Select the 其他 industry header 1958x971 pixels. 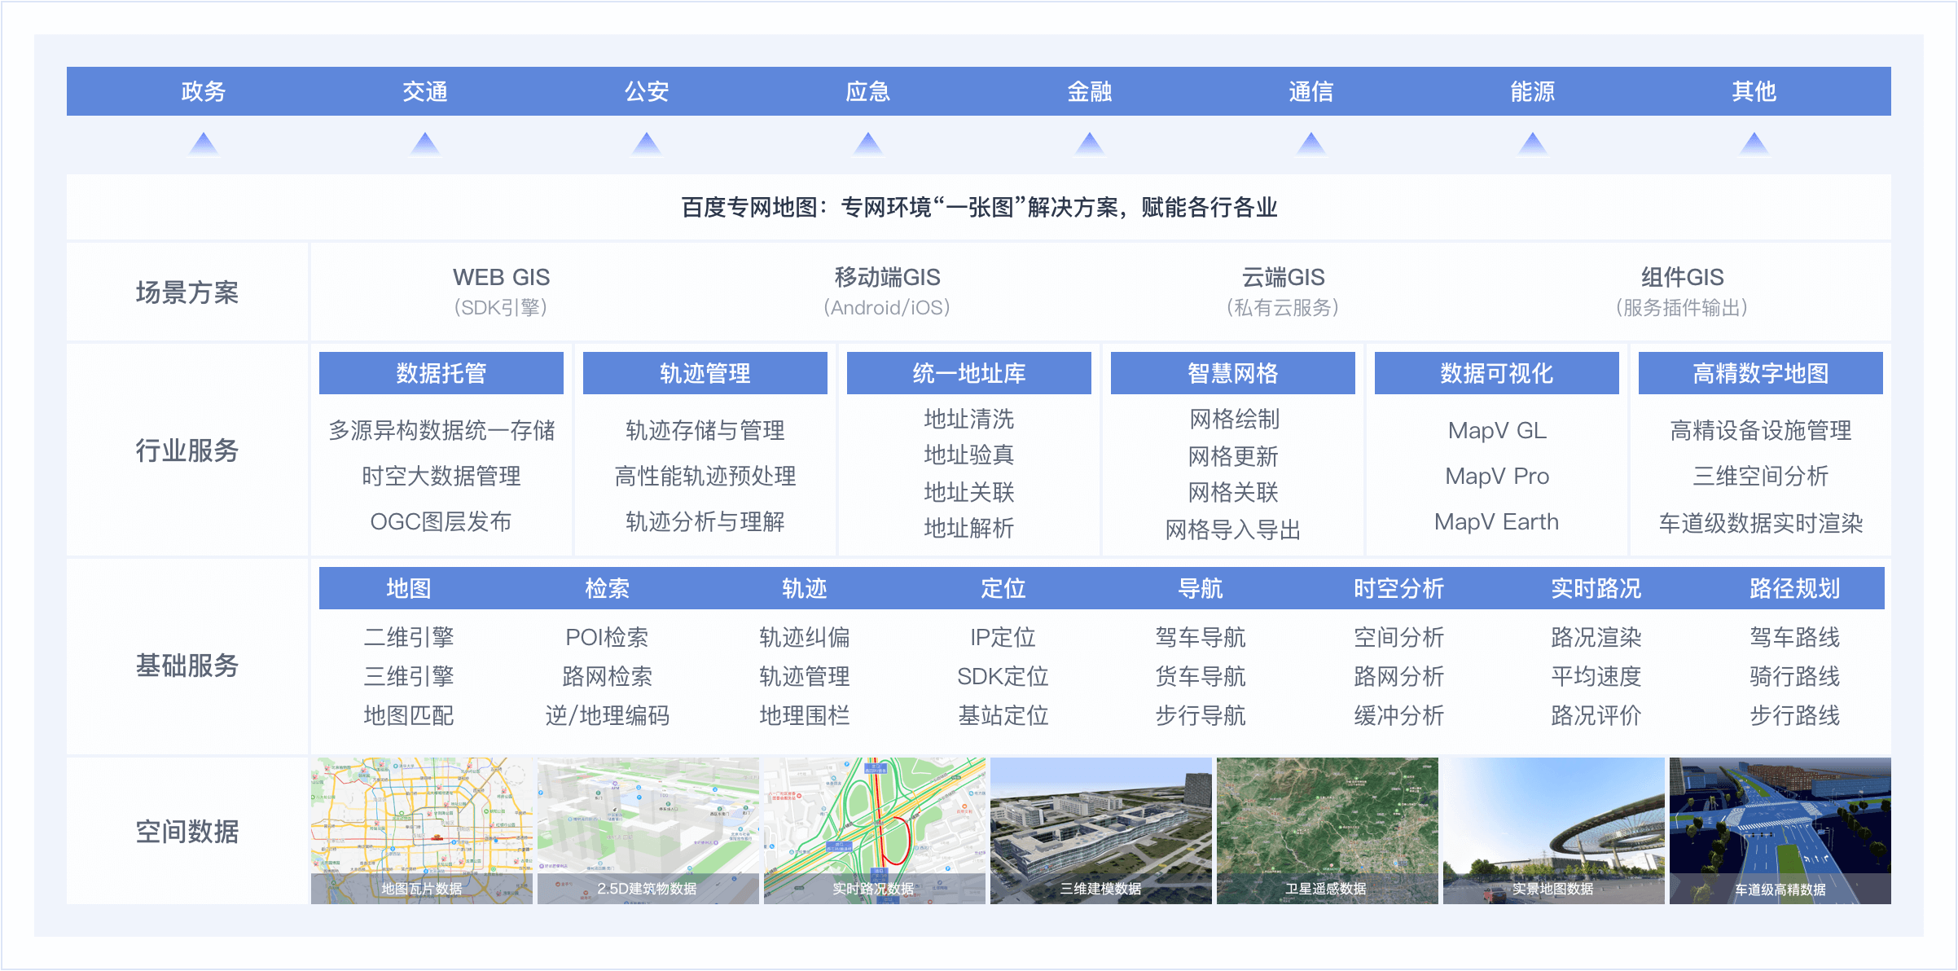click(1754, 91)
